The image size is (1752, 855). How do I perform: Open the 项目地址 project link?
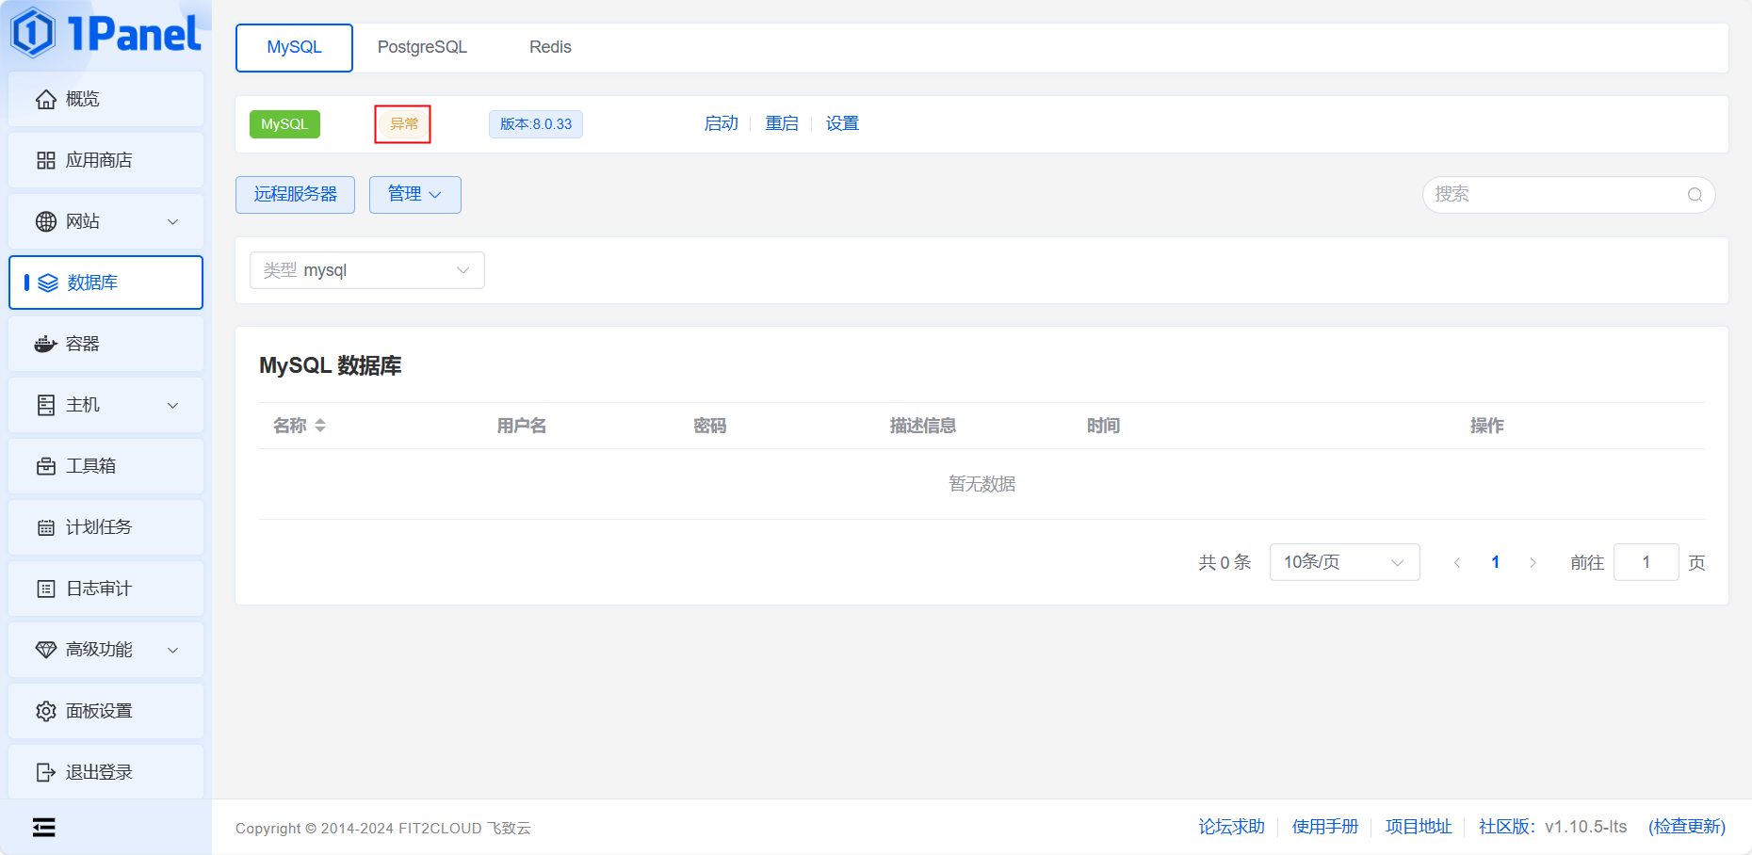click(1419, 827)
